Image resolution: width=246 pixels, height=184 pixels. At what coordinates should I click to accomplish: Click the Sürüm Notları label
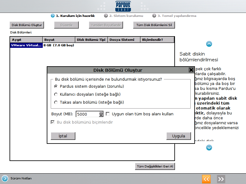click(x=21, y=178)
